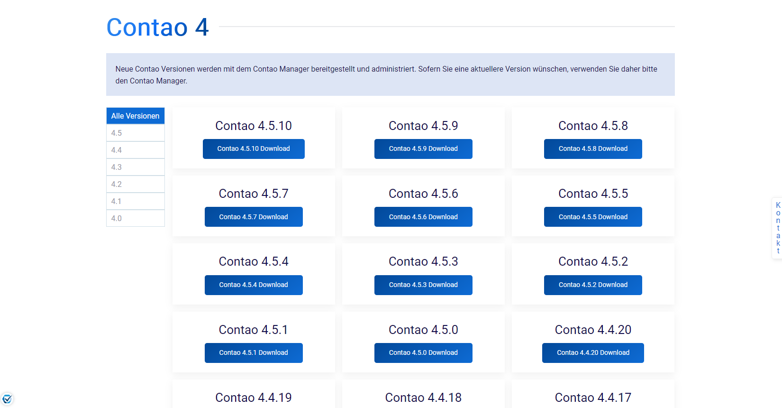Filter versions by 4.1
The image size is (782, 408).
pyautogui.click(x=136, y=201)
